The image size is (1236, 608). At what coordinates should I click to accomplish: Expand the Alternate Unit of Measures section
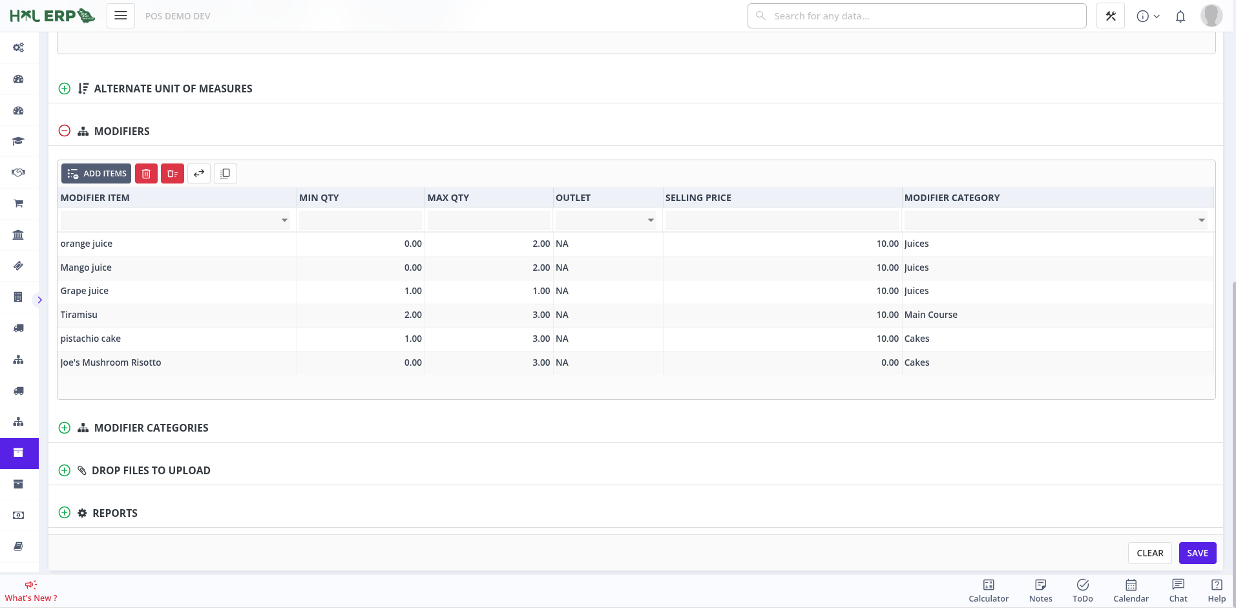(65, 89)
